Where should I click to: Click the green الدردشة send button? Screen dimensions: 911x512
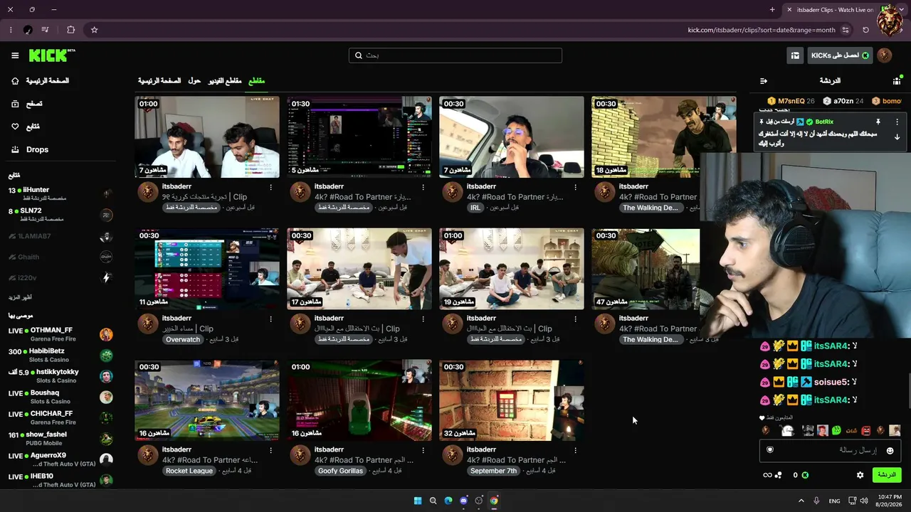[887, 475]
